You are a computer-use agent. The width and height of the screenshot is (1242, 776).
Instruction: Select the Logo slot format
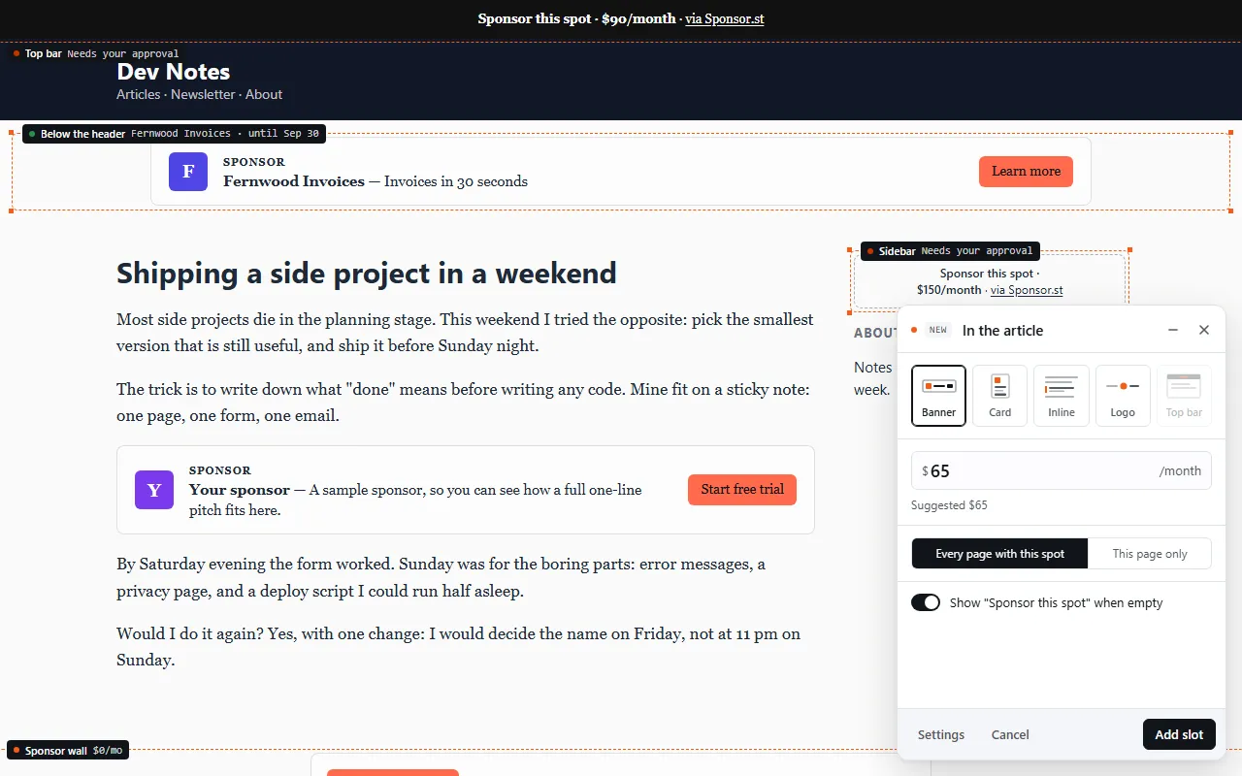coord(1123,396)
